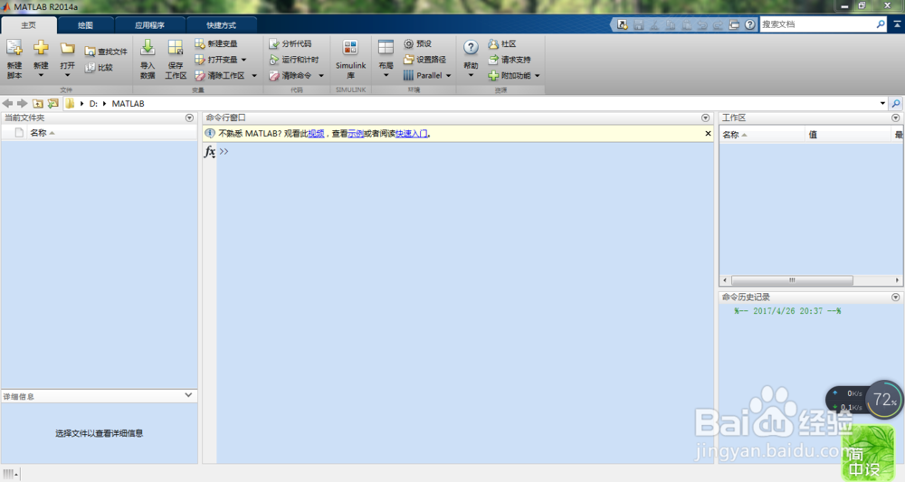The image size is (905, 482).
Task: Open the 工作区 panel actions menu
Action: 895,118
